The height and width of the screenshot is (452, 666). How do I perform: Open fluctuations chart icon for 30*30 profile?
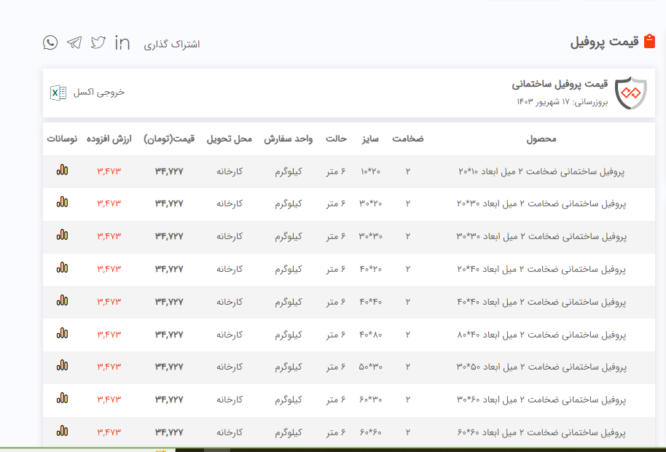tap(63, 235)
